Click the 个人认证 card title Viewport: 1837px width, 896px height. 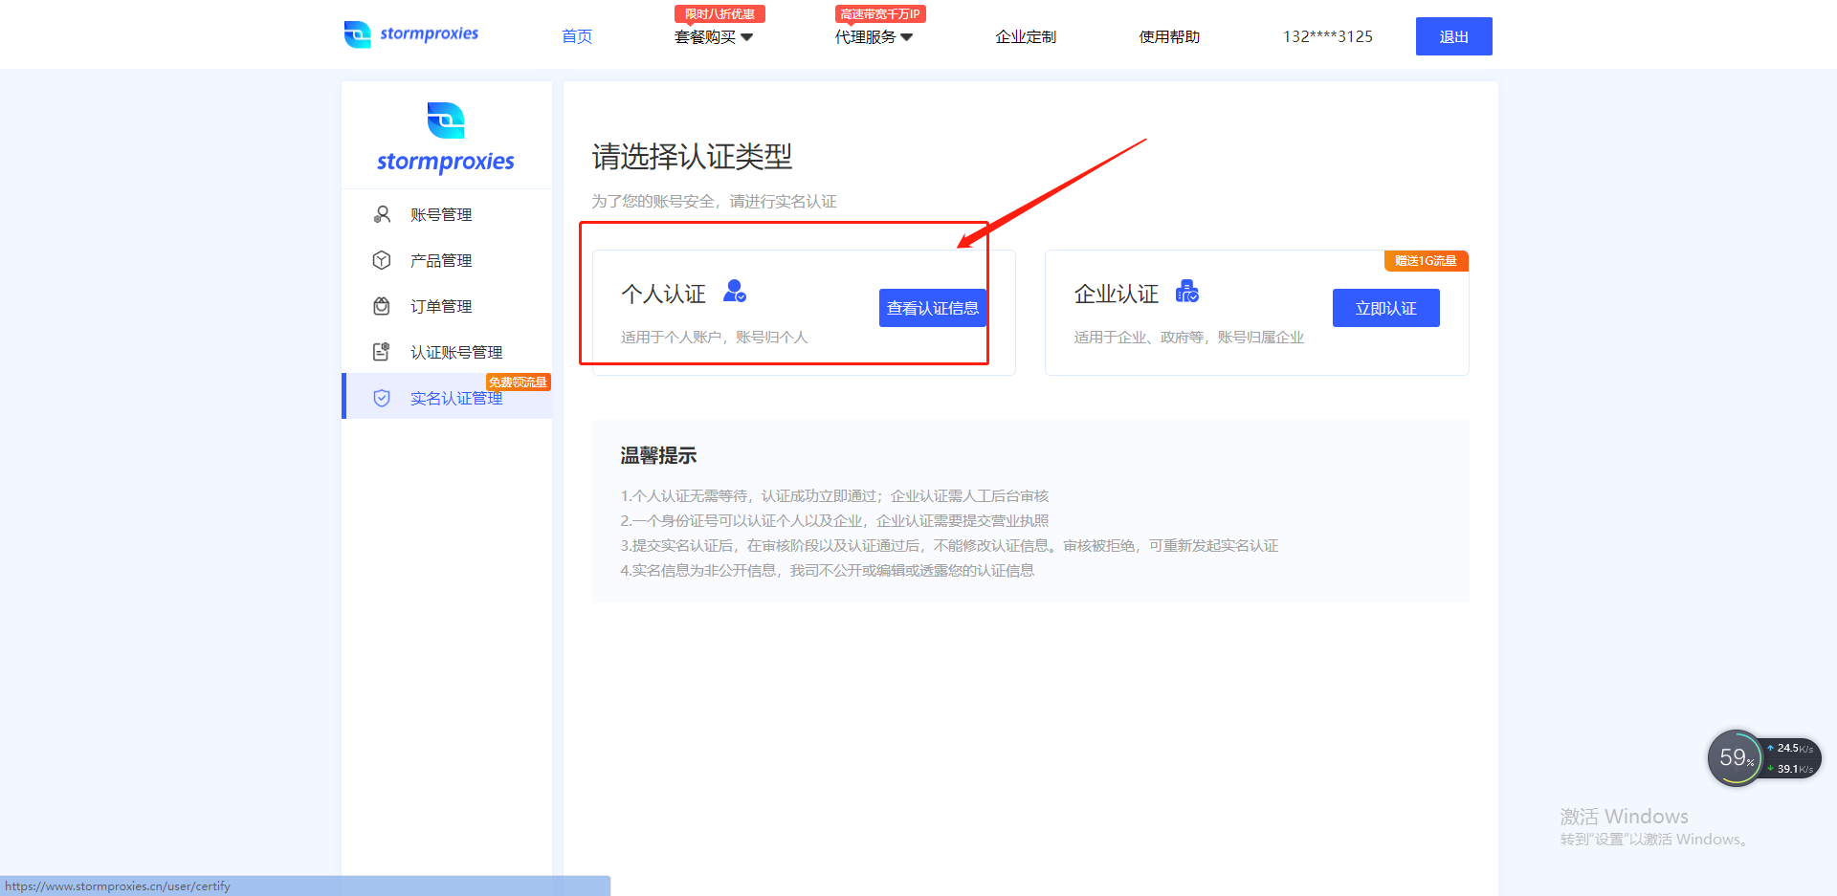point(663,294)
